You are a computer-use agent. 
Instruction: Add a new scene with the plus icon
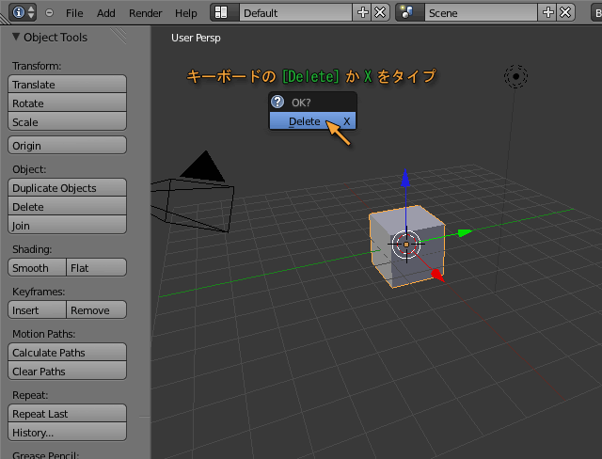coord(549,13)
